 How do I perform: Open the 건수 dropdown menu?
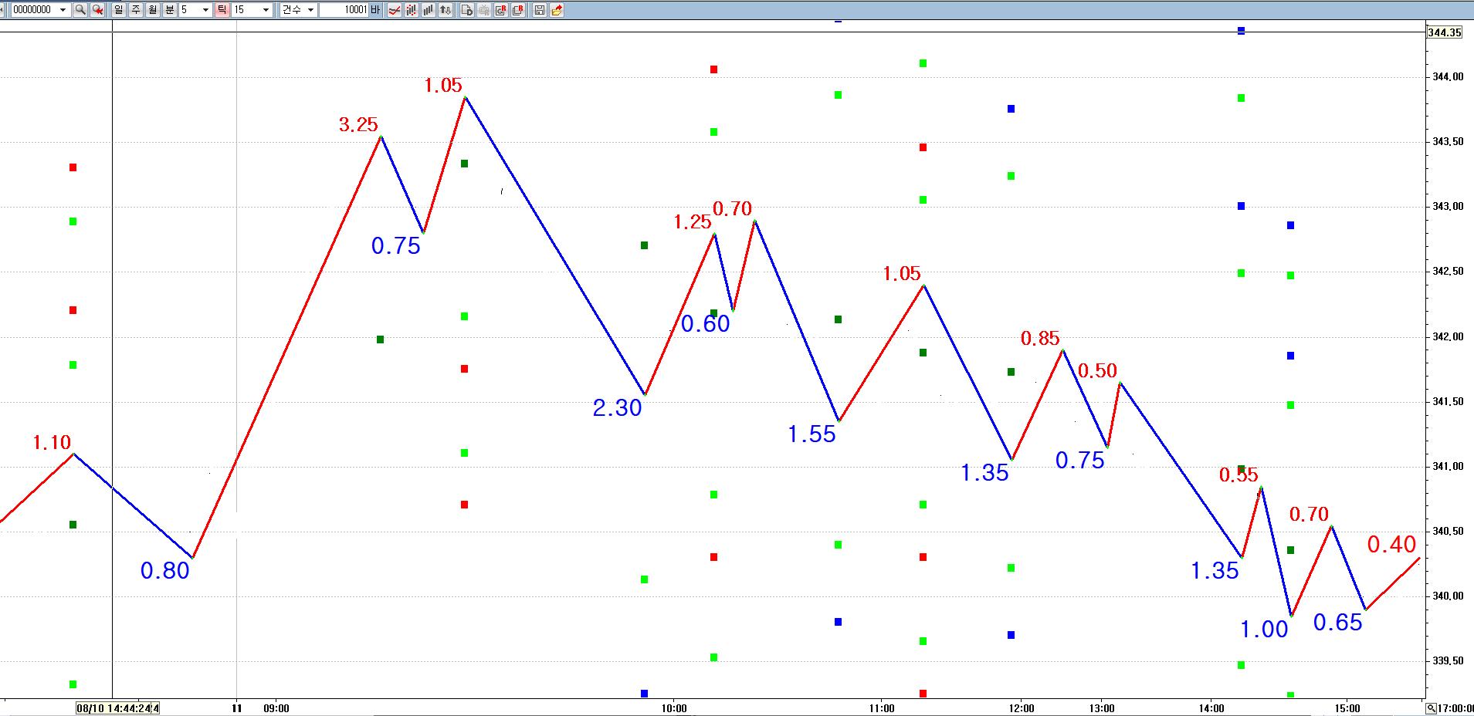310,10
